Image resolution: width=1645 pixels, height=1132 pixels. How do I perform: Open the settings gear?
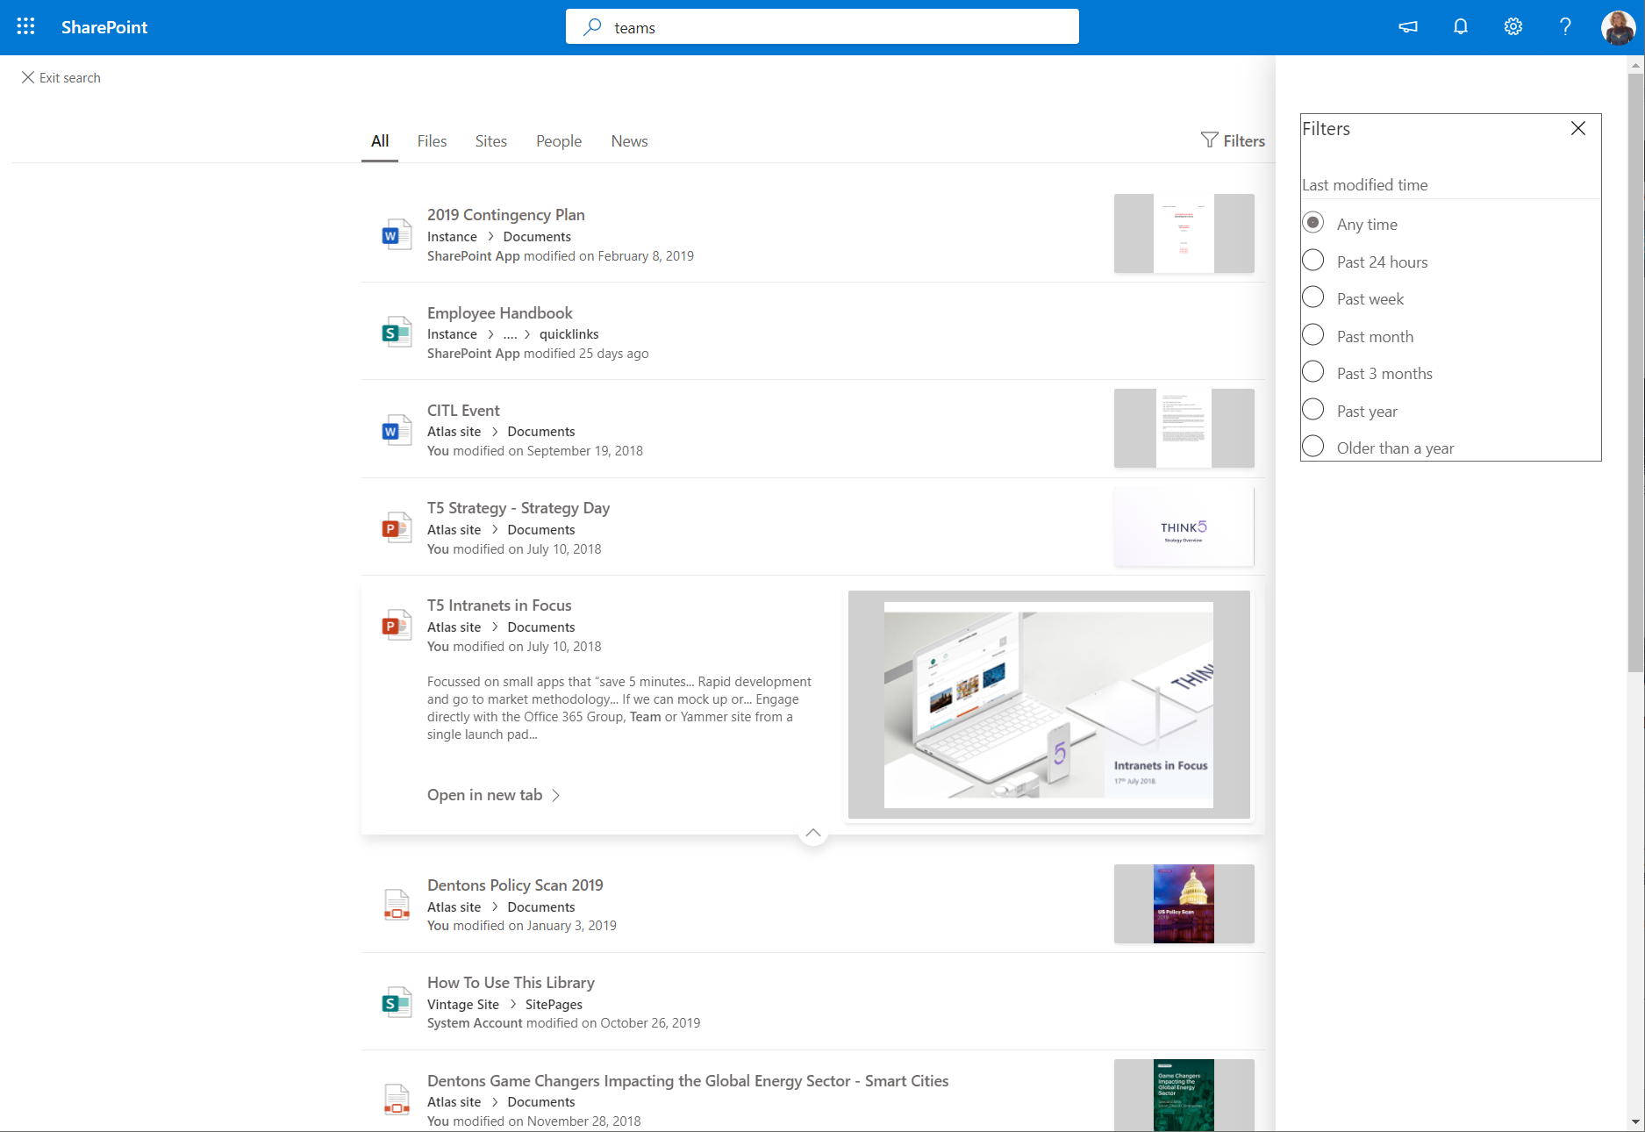coord(1513,27)
